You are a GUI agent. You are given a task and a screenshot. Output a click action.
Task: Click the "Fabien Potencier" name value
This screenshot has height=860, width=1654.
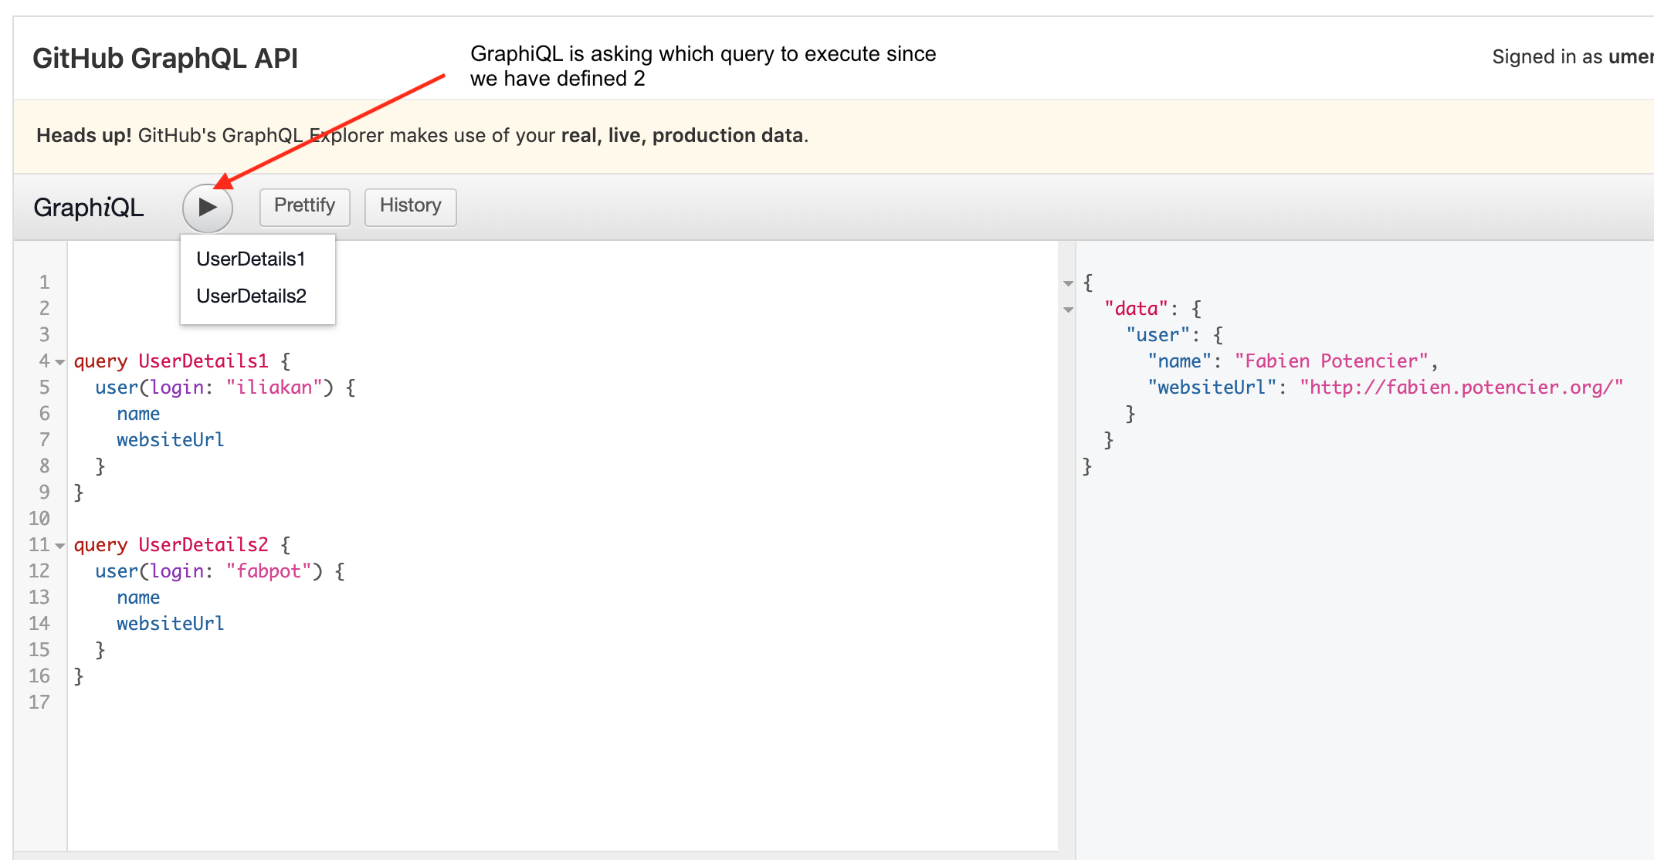point(1331,361)
